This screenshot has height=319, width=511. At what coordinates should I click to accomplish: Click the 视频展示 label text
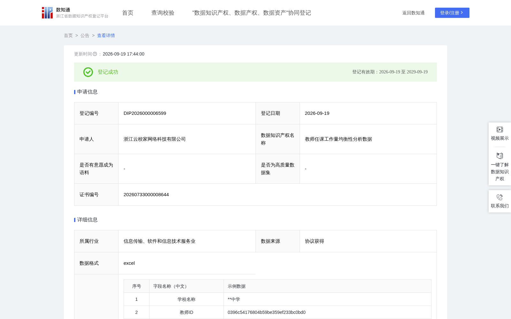pyautogui.click(x=500, y=138)
